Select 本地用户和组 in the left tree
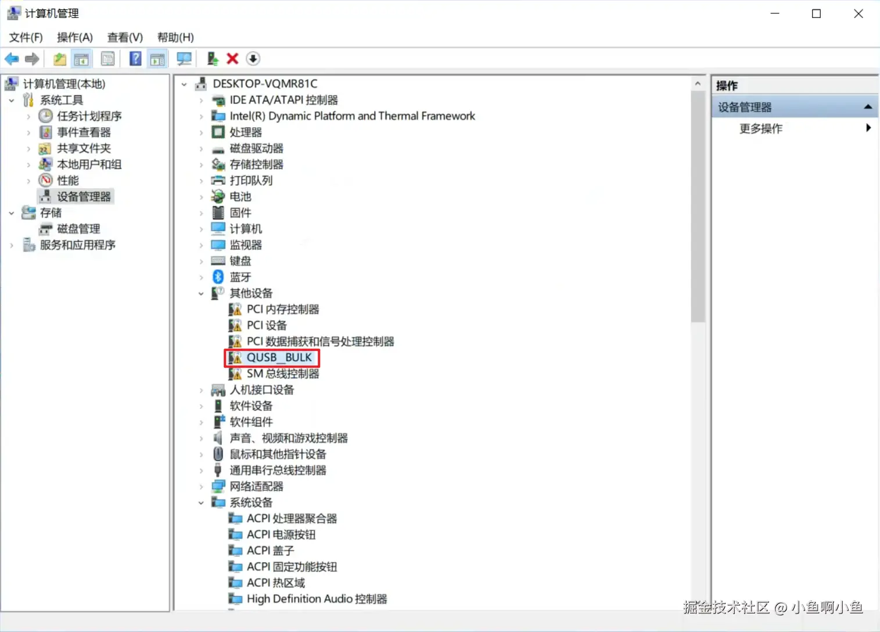 (x=89, y=164)
